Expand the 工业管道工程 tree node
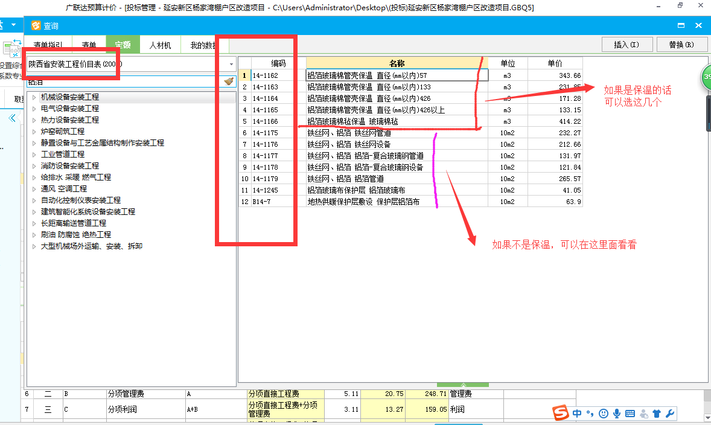The height and width of the screenshot is (425, 711). [34, 154]
